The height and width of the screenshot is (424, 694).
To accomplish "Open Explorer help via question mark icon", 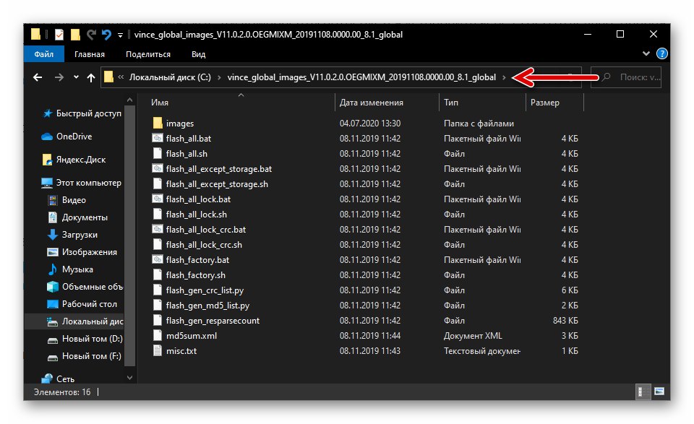I will coord(661,53).
